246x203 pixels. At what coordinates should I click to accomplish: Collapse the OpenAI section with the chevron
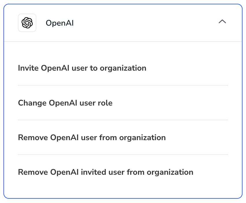tap(222, 21)
